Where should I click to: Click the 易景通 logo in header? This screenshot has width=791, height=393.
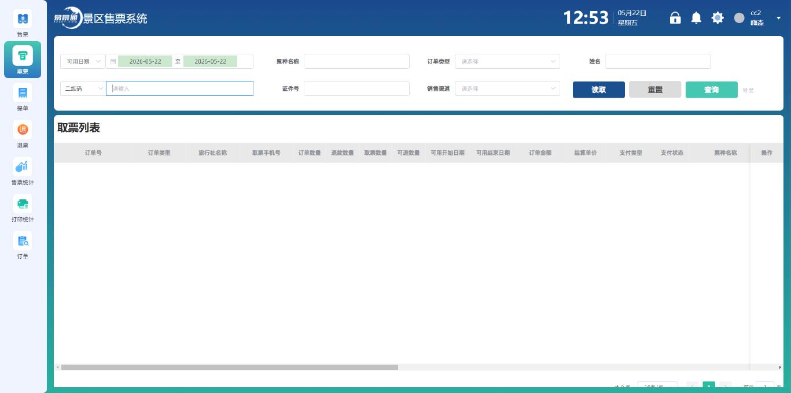click(x=68, y=18)
